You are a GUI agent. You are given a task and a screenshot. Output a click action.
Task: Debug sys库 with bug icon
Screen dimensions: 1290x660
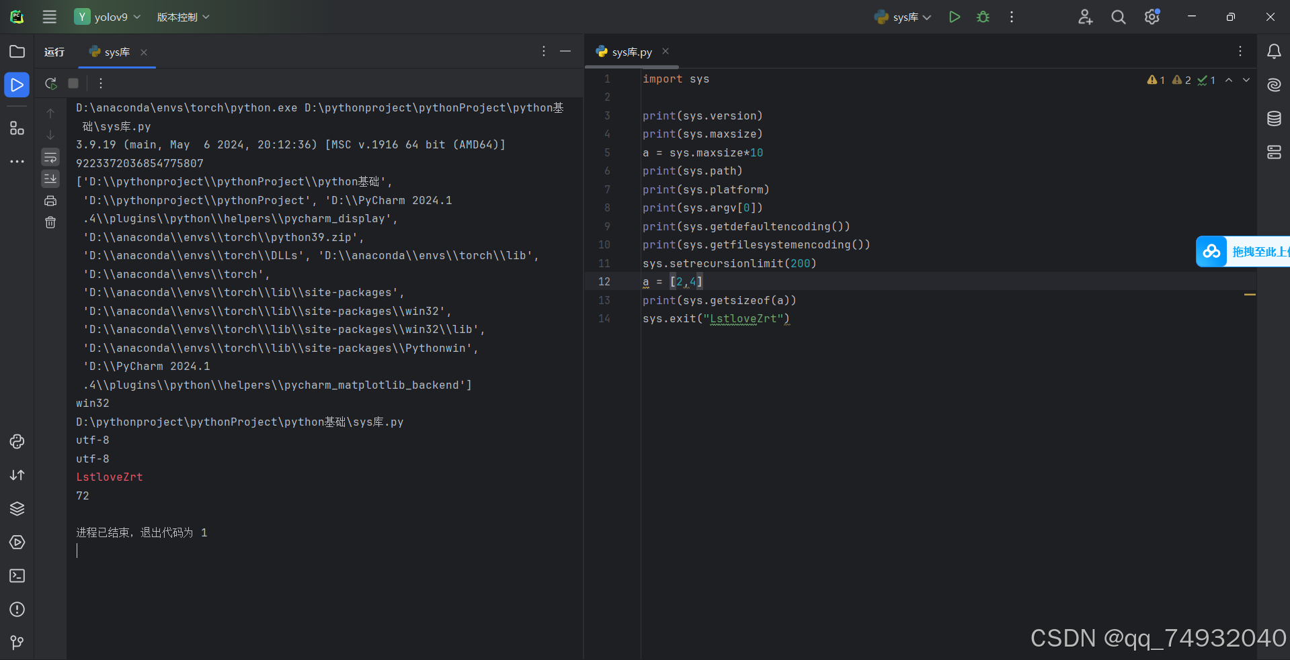983,17
